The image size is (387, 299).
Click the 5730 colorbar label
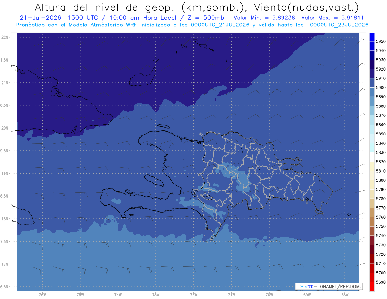point(381,245)
